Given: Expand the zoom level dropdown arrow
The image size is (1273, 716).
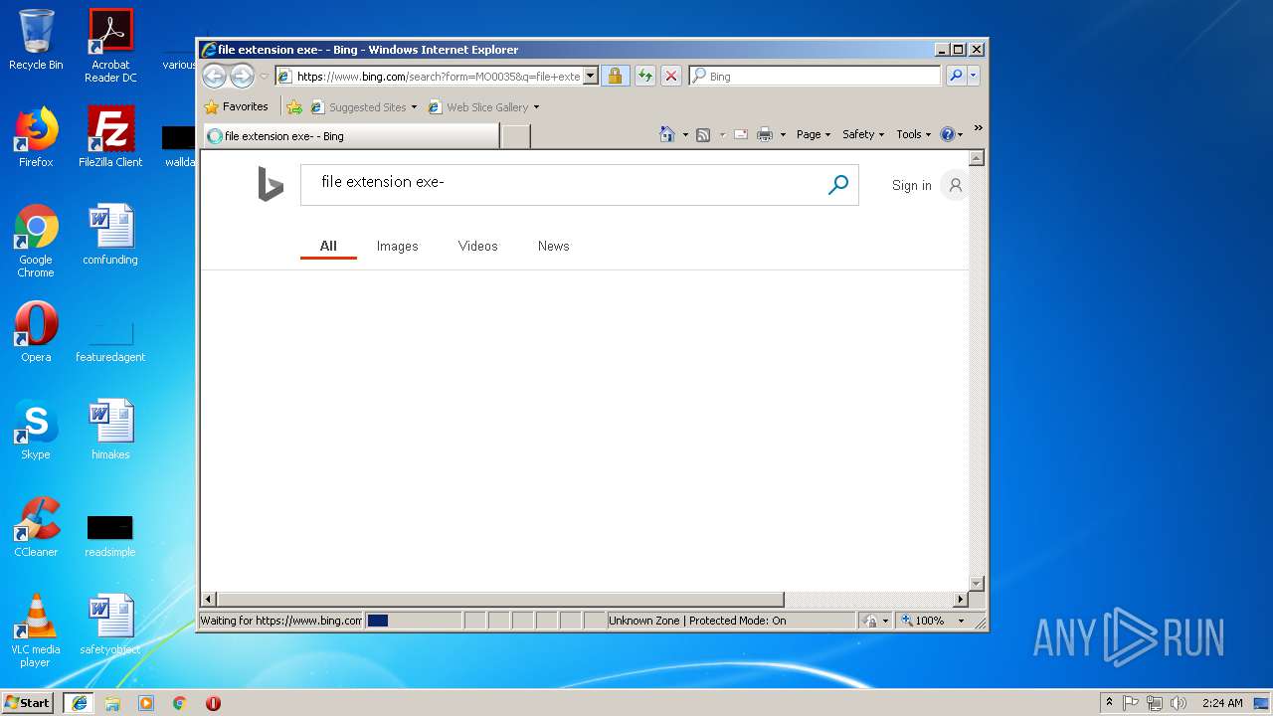Looking at the screenshot, I should tap(961, 621).
